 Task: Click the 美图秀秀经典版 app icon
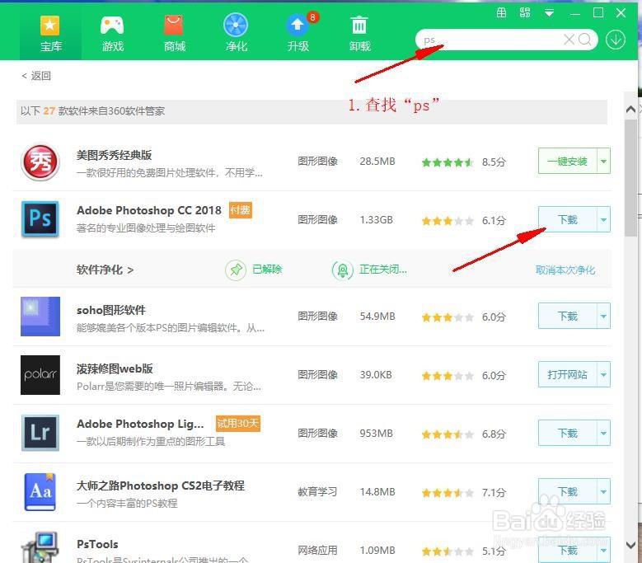click(x=40, y=162)
